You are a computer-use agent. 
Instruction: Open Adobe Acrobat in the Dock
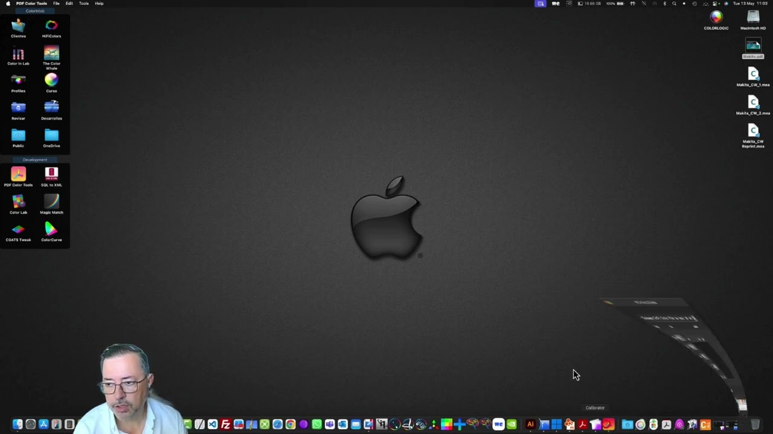click(582, 424)
